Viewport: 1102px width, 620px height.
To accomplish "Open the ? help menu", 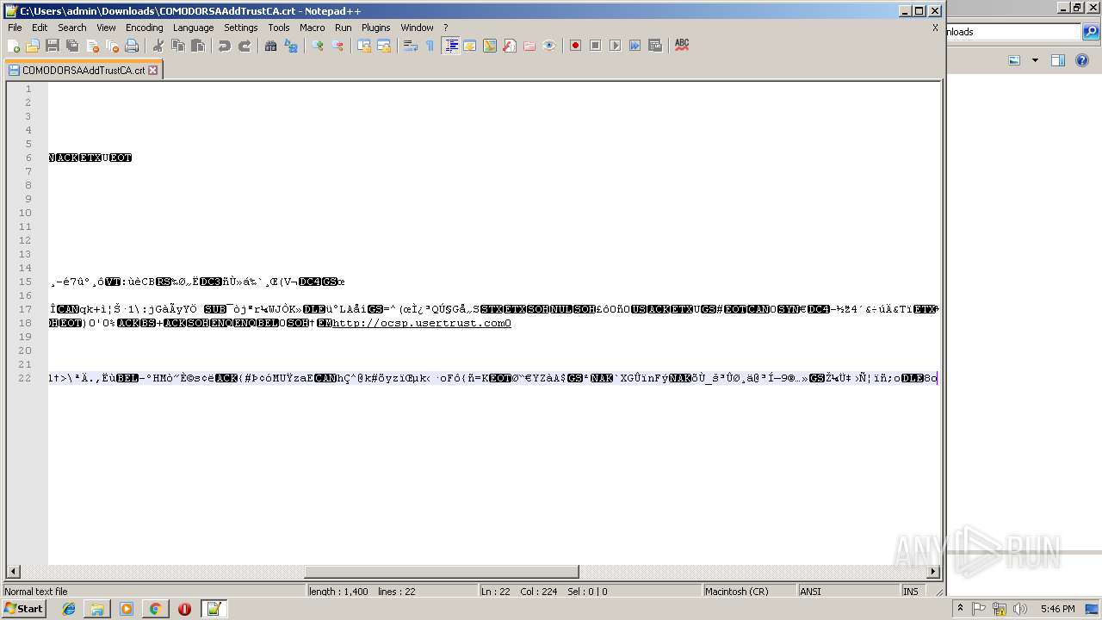I will (x=446, y=28).
